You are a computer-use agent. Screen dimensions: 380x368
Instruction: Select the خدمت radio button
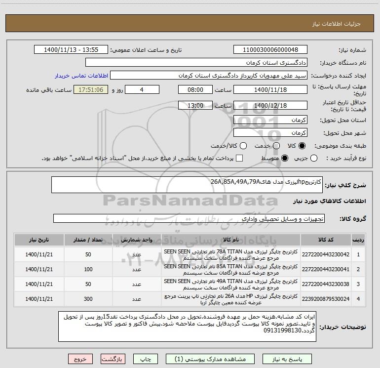point(276,146)
